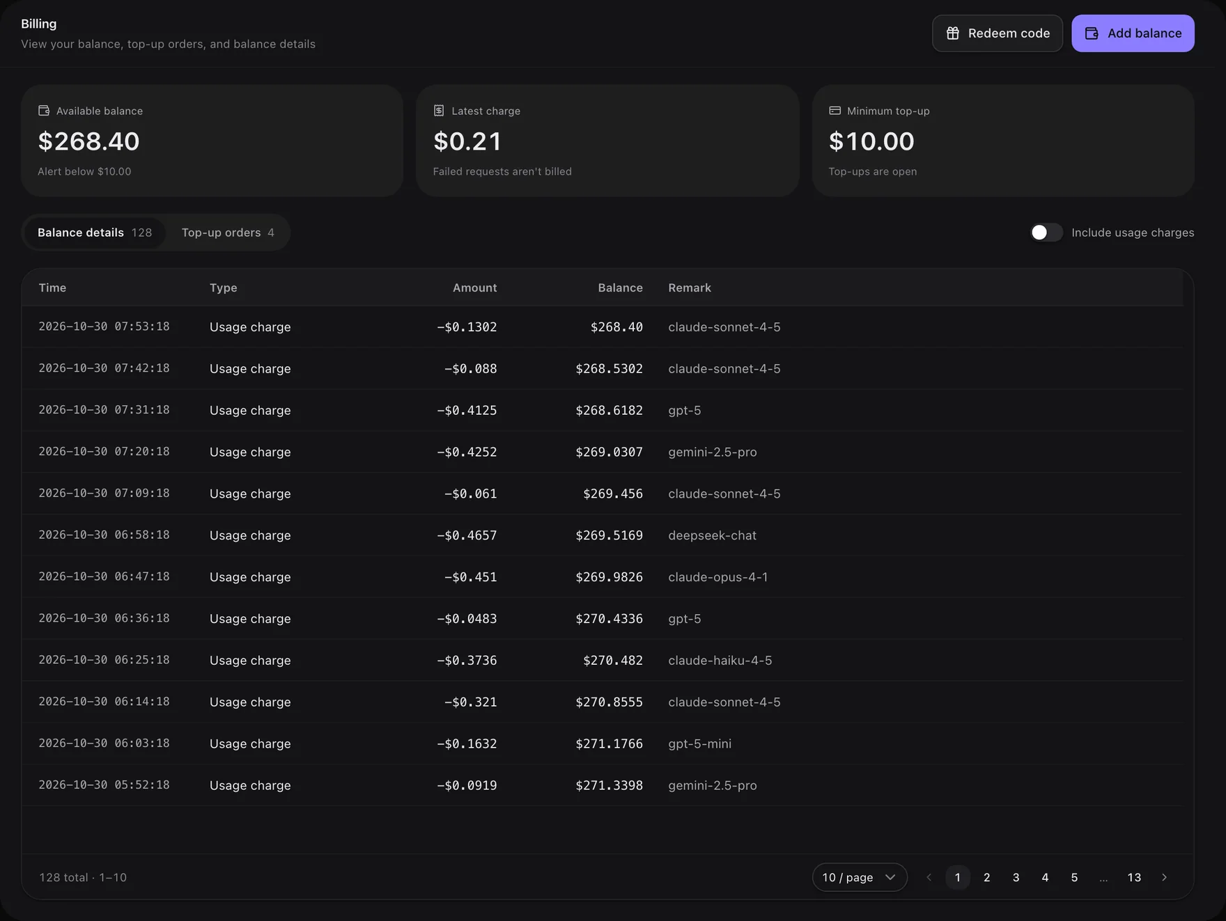Screen dimensions: 1226x921
Task: Select remark gemini-2.5-pro at 07:20:18
Action: tap(713, 452)
